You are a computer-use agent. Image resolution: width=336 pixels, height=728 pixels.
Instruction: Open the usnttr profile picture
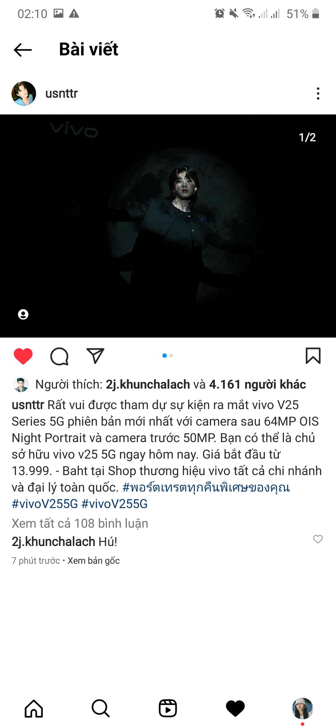(x=24, y=93)
